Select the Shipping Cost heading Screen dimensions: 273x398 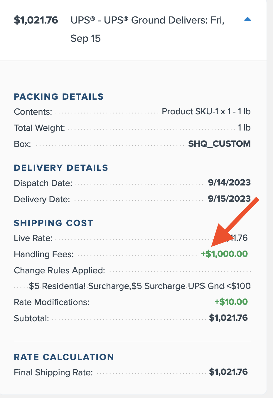click(x=53, y=223)
